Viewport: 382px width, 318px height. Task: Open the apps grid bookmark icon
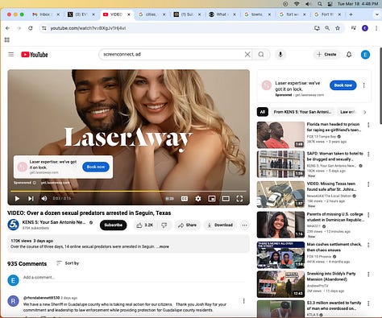coord(7,40)
